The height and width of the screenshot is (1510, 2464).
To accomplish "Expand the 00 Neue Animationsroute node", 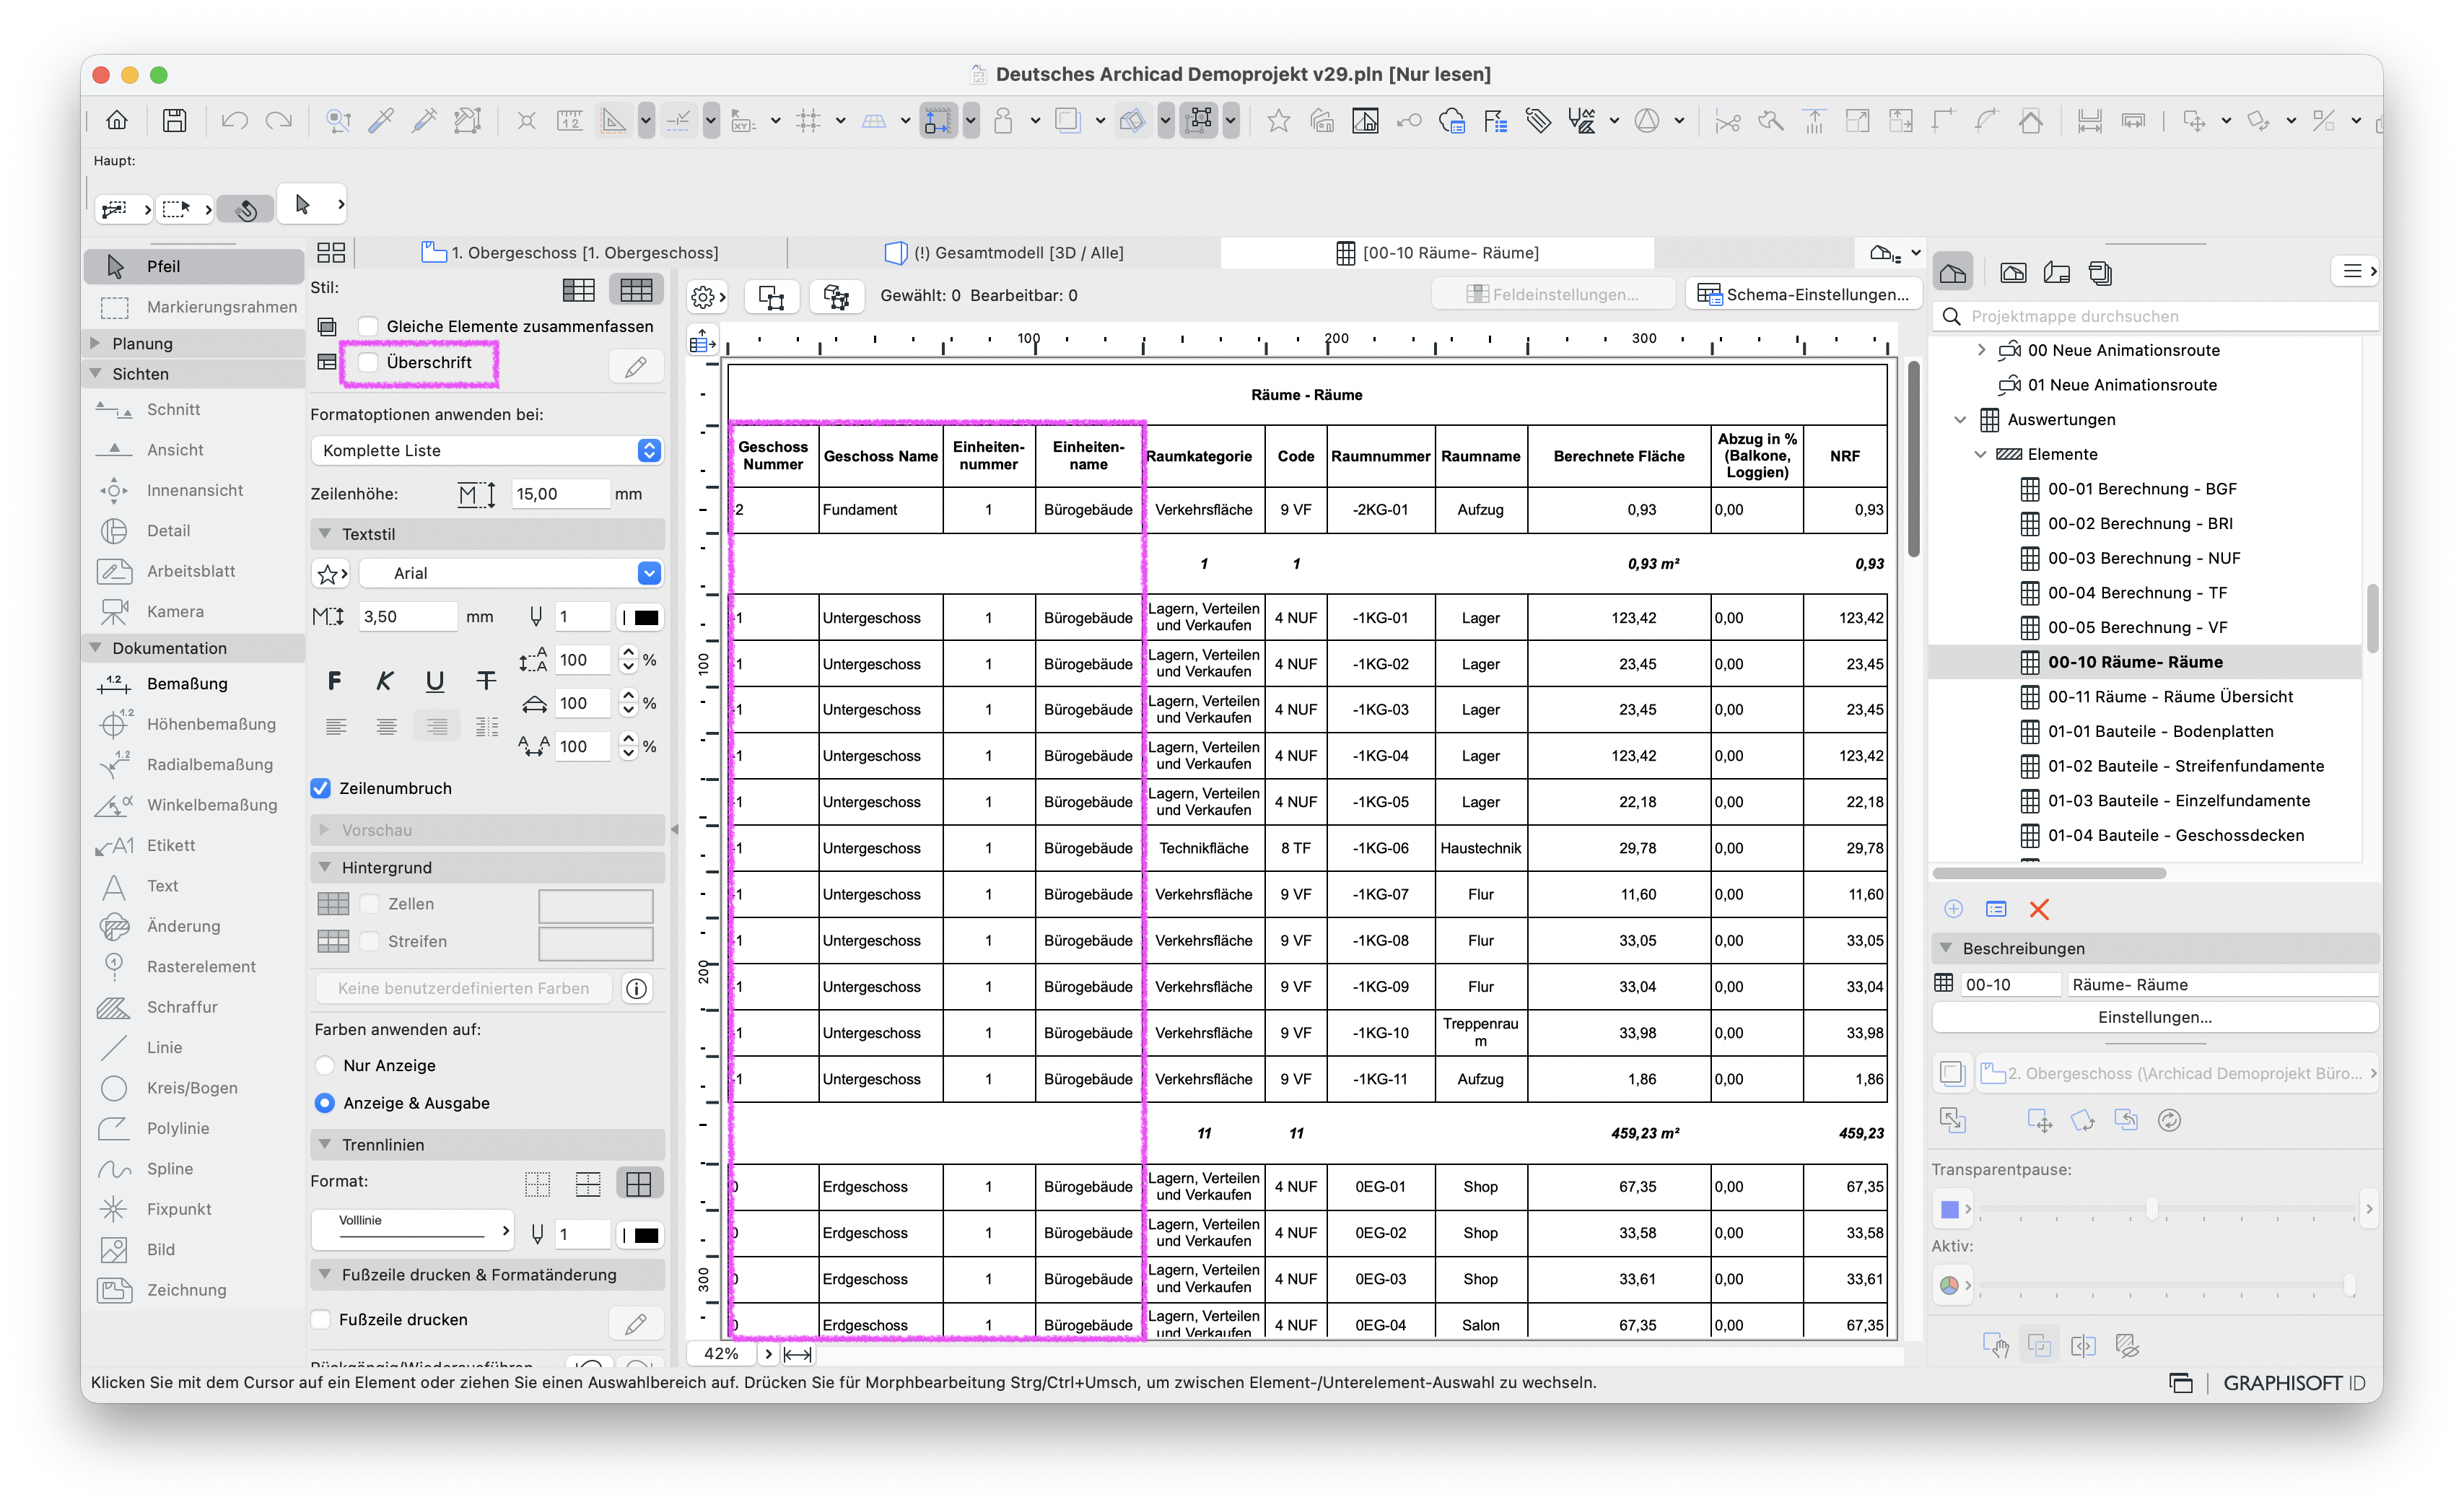I will pyautogui.click(x=1981, y=350).
